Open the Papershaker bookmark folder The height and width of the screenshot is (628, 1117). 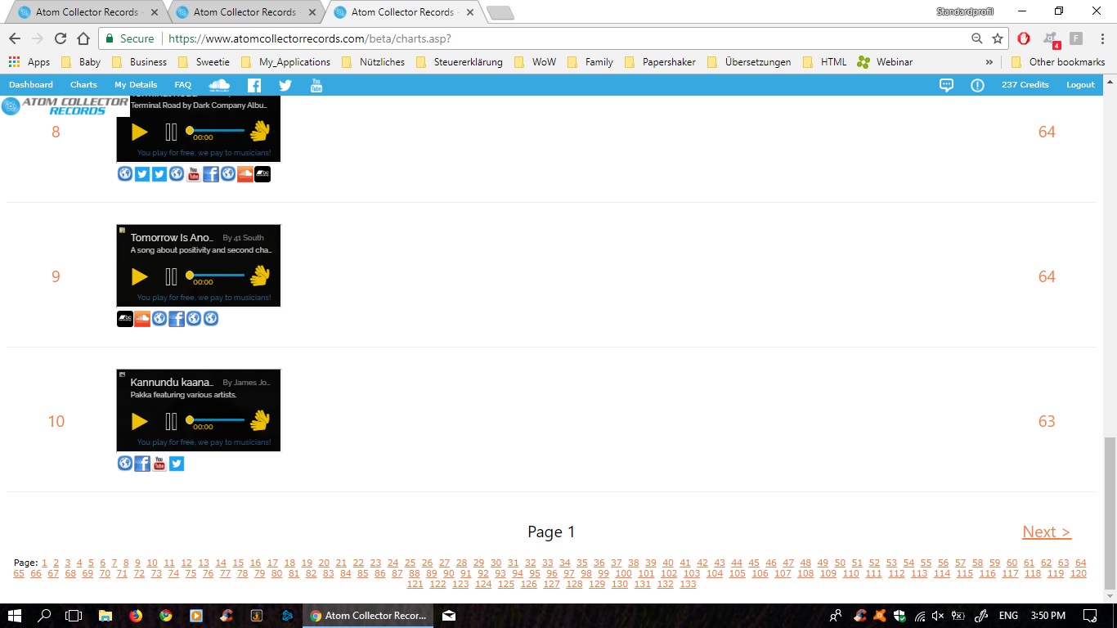660,62
